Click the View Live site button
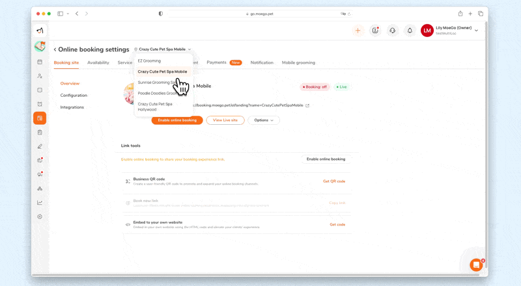 (225, 120)
